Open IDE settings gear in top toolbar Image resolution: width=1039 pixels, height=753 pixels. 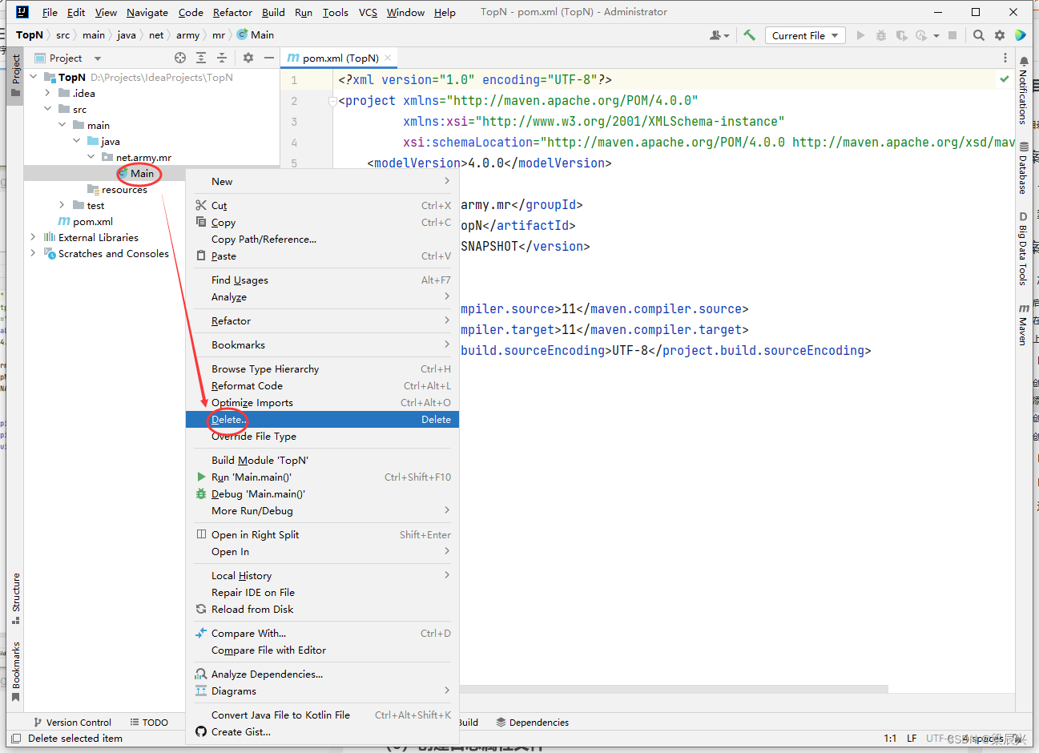point(999,35)
